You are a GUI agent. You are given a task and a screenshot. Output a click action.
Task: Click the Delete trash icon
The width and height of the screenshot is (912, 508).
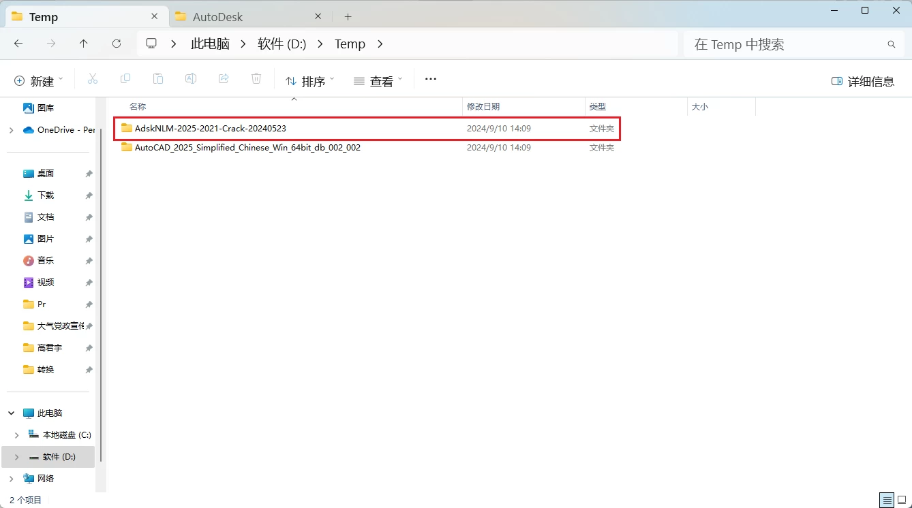pyautogui.click(x=256, y=79)
